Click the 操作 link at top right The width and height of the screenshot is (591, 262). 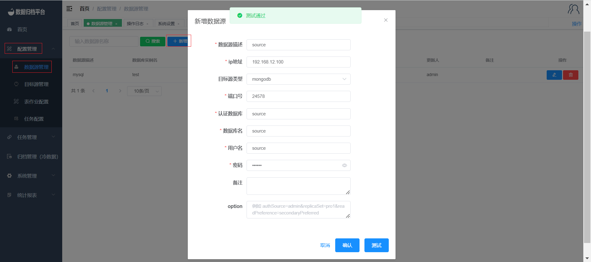click(x=577, y=24)
